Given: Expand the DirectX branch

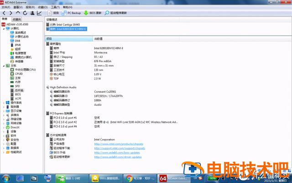Looking at the screenshot, I should pos(4,127).
